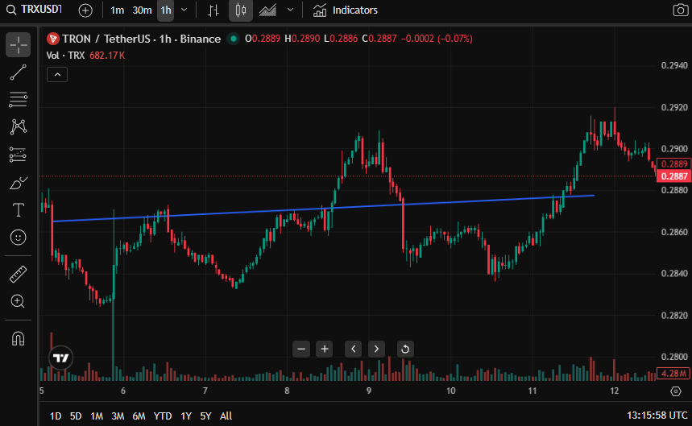
Task: Toggle magnet mode snapping
Action: (18, 339)
